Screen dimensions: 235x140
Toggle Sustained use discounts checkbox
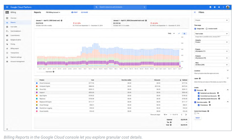pyautogui.click(x=199, y=93)
